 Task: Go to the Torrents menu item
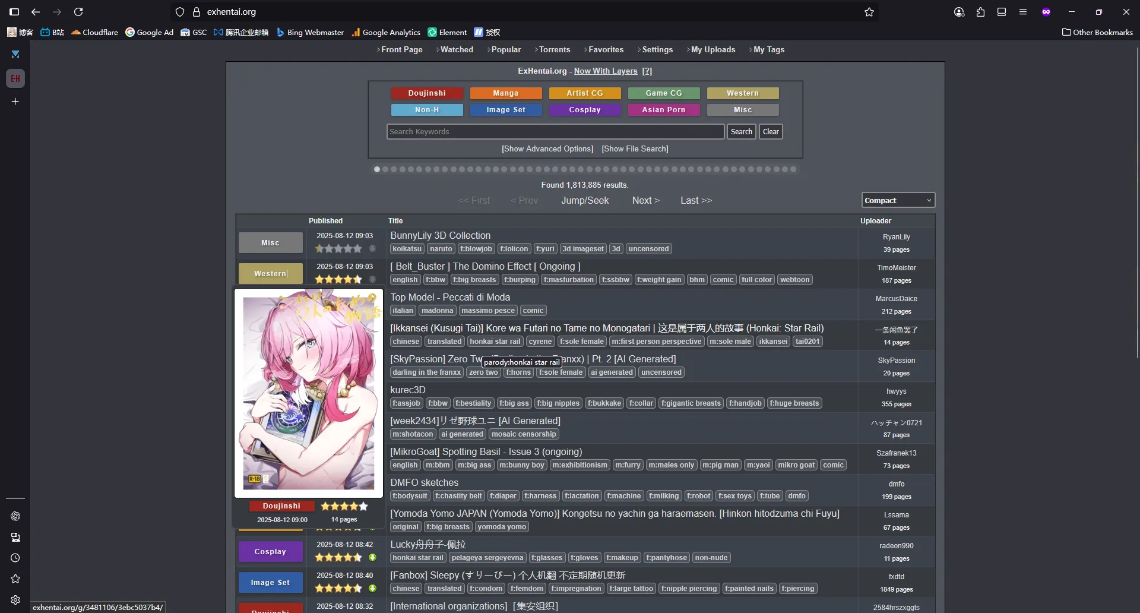pyautogui.click(x=554, y=50)
